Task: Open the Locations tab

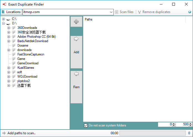Action: click(x=11, y=12)
